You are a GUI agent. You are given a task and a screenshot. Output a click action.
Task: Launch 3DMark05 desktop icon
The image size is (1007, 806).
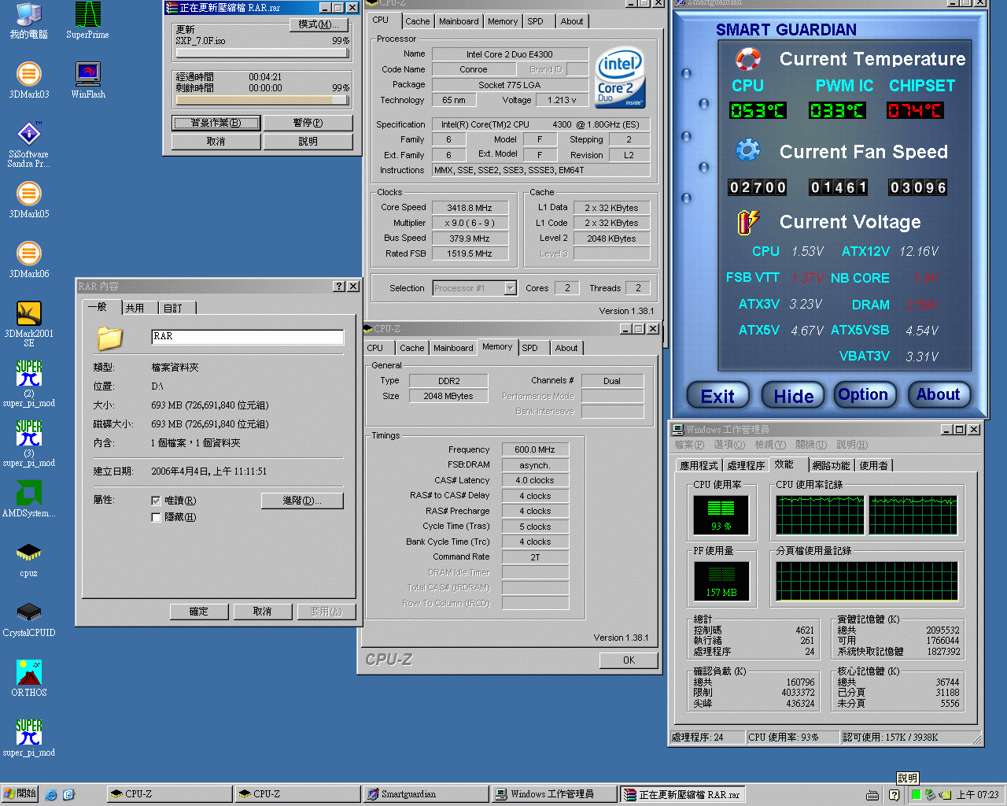point(28,200)
